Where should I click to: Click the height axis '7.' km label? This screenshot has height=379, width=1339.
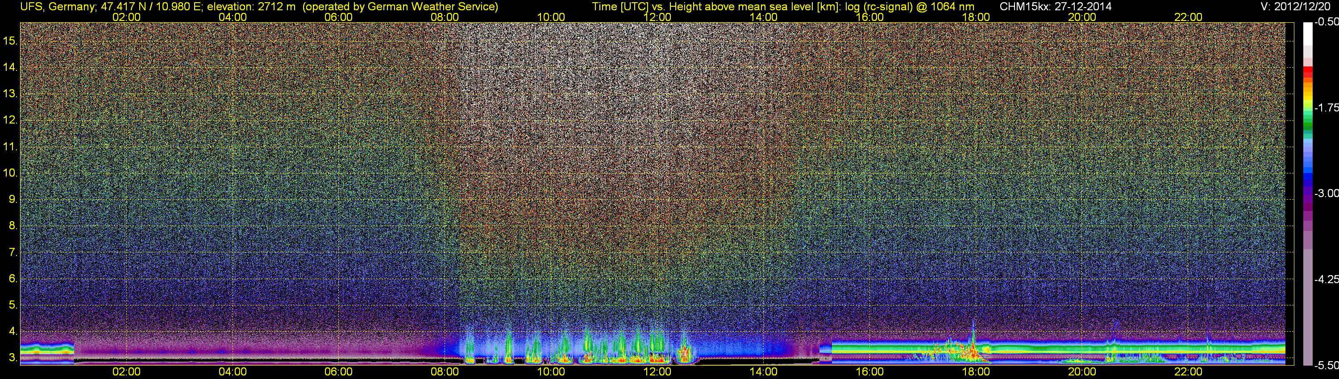[13, 252]
